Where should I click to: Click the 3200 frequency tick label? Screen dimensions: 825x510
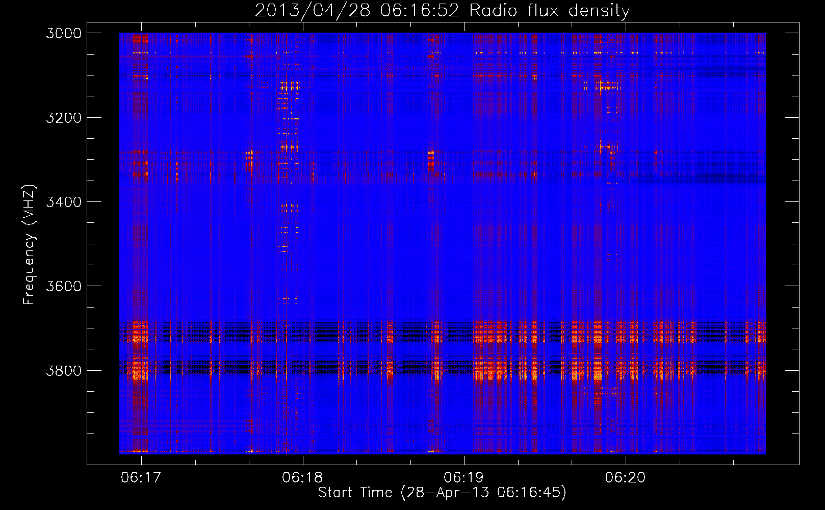64,118
